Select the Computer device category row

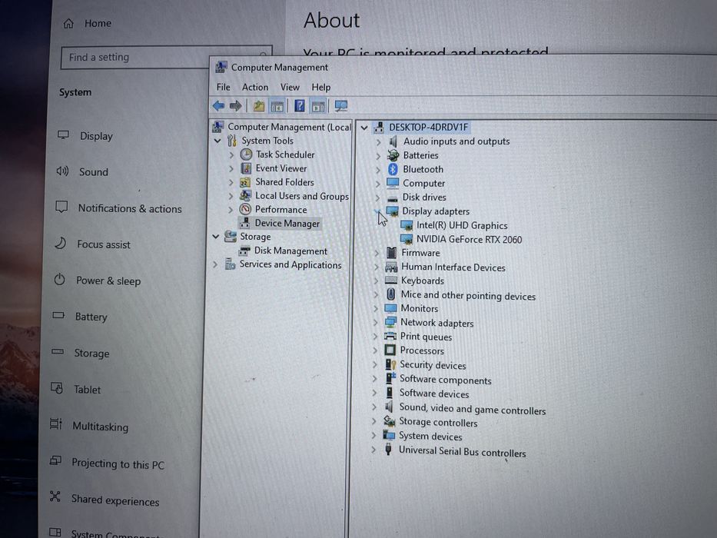click(423, 184)
